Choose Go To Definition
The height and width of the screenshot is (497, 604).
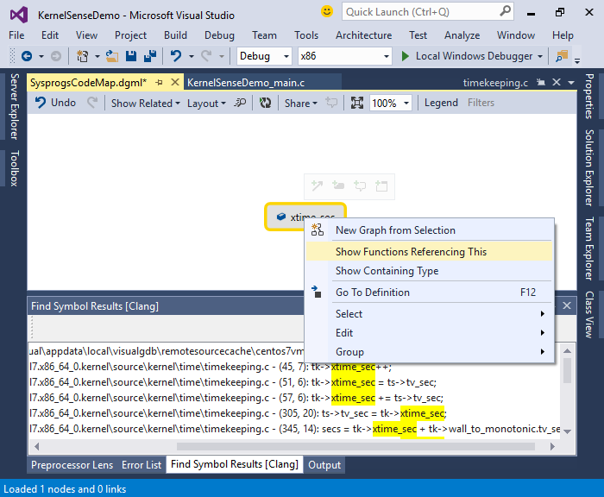point(430,292)
